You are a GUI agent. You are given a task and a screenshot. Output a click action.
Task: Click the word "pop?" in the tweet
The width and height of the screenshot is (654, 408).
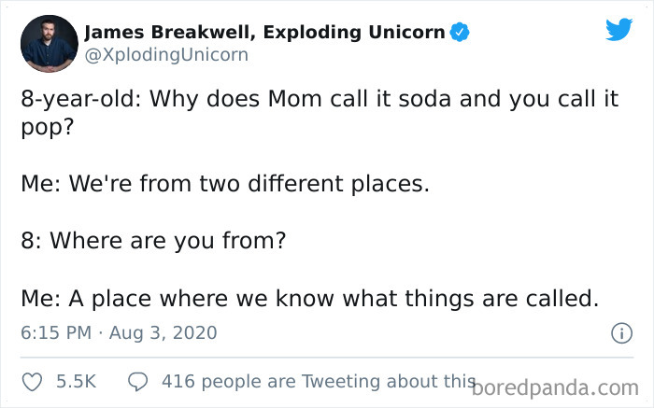pos(45,128)
